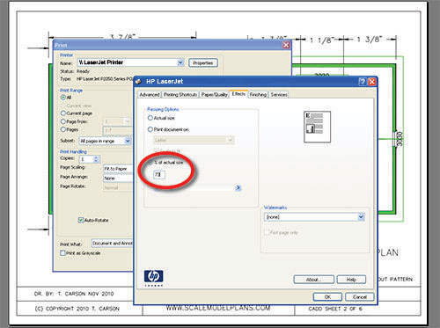440x328 pixels.
Task: Switch to the Effects tab
Action: tap(238, 94)
